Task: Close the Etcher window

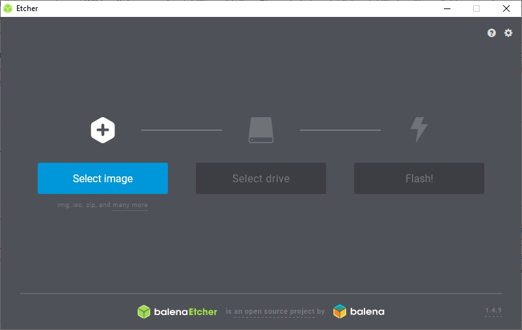Action: tap(506, 8)
